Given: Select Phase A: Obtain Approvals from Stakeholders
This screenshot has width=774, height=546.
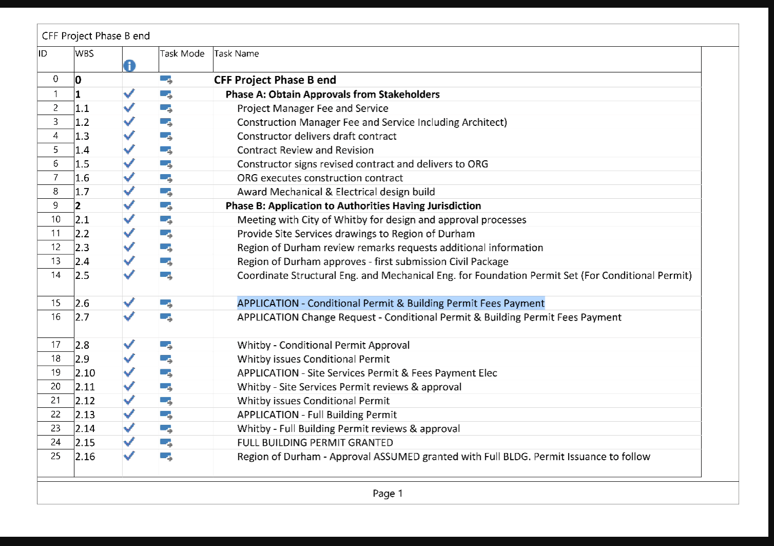Looking at the screenshot, I should pyautogui.click(x=332, y=95).
